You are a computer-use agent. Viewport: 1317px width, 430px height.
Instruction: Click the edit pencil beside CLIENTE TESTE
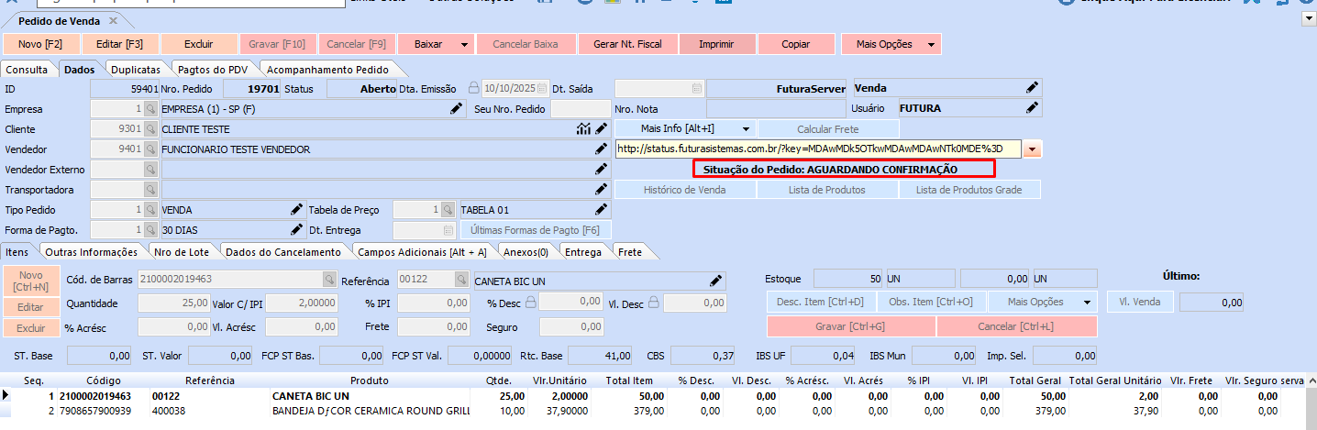click(x=601, y=129)
